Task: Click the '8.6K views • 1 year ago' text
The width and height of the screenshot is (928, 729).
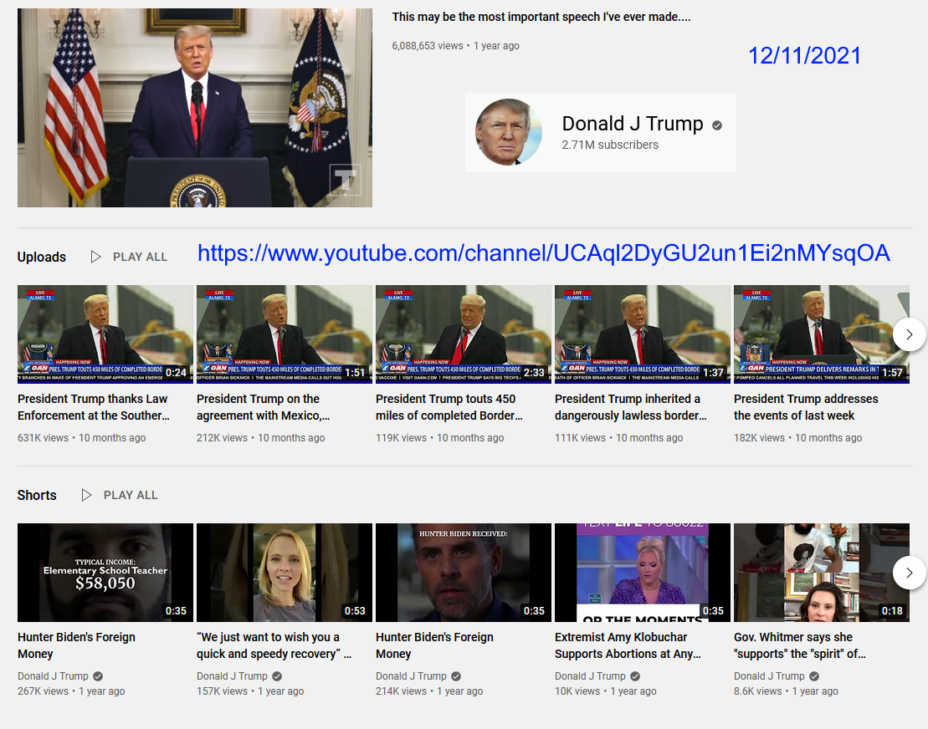Action: [786, 691]
